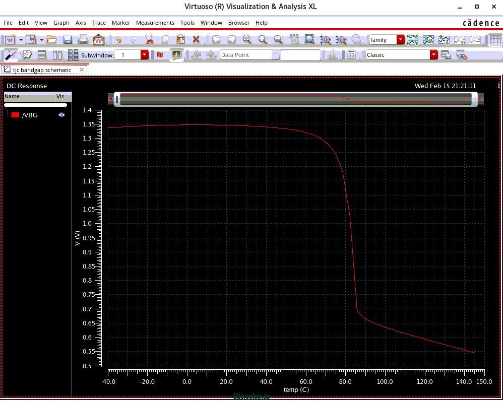Open the View menu
The height and width of the screenshot is (402, 503).
coord(41,23)
